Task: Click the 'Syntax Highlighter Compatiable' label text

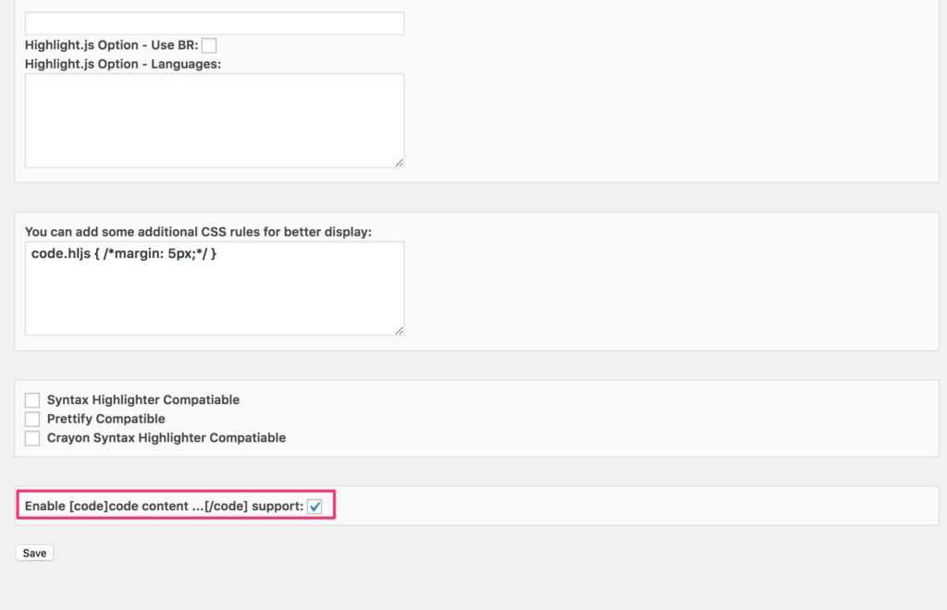Action: [143, 400]
